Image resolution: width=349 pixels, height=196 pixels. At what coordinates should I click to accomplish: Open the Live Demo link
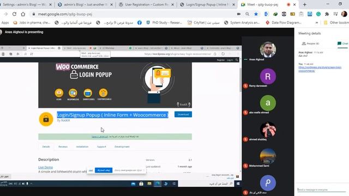46,167
